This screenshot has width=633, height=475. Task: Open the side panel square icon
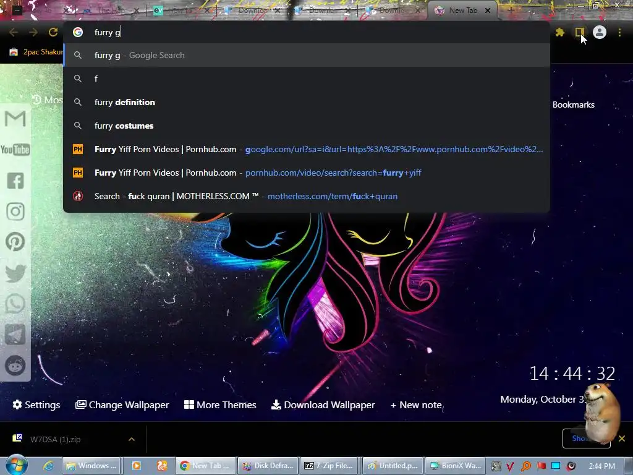579,32
